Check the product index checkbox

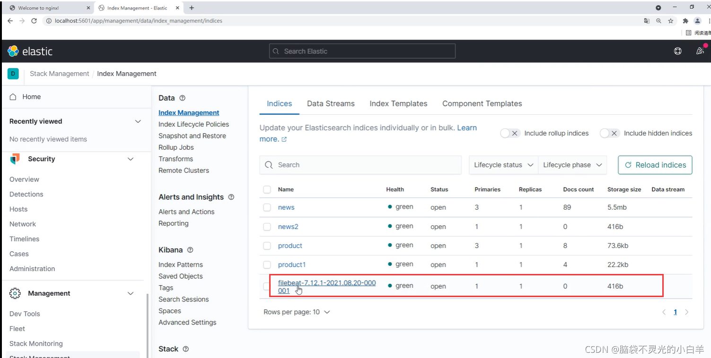[x=267, y=246]
